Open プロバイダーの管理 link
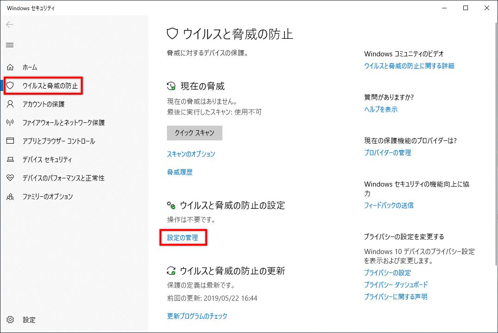The width and height of the screenshot is (498, 333). [387, 153]
